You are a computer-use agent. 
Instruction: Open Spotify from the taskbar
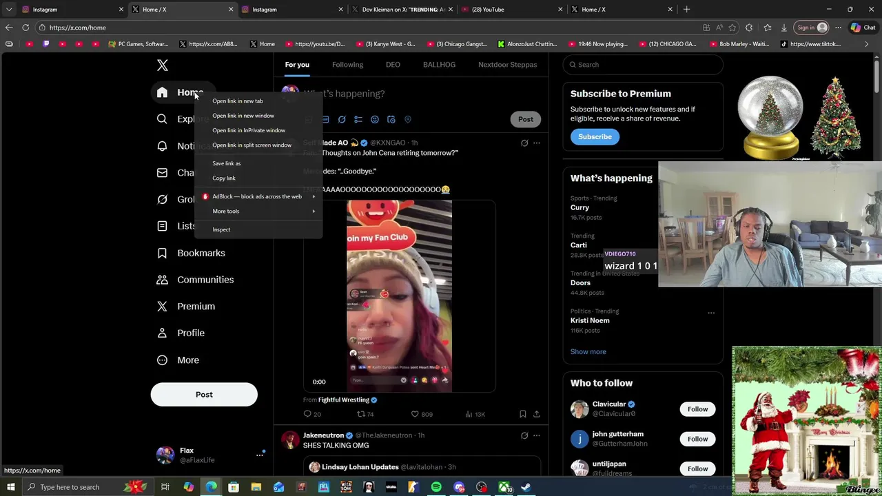click(x=436, y=487)
